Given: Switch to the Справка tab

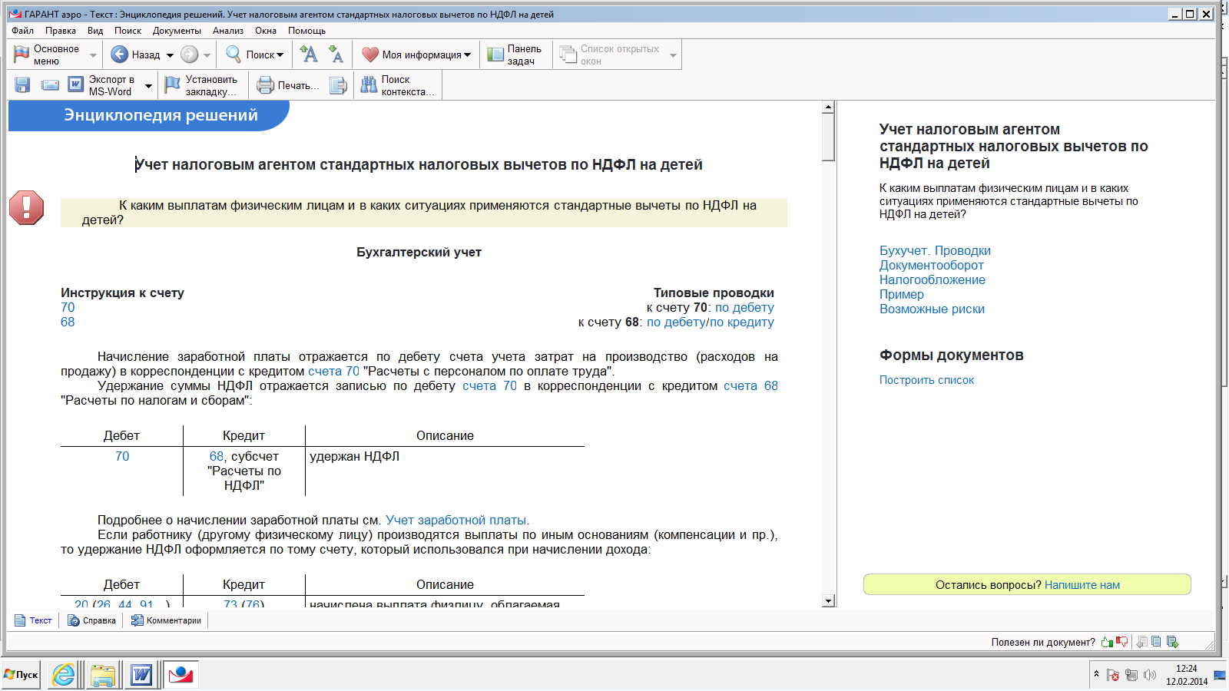Looking at the screenshot, I should [x=91, y=620].
